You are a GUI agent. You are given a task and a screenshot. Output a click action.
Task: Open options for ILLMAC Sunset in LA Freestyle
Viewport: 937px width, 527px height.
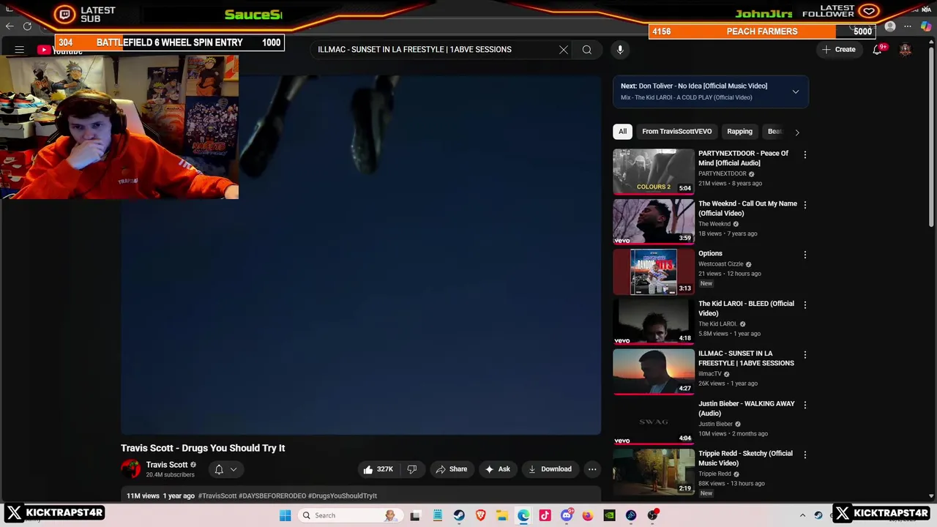click(805, 354)
